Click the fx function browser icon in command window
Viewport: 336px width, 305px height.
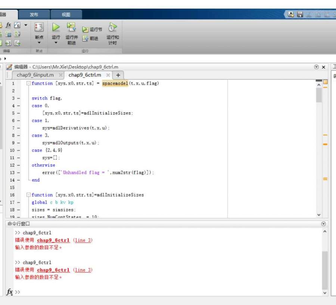click(x=10, y=292)
